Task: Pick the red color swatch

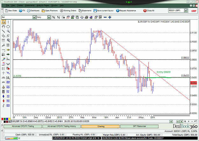Action: pyautogui.click(x=2, y=119)
